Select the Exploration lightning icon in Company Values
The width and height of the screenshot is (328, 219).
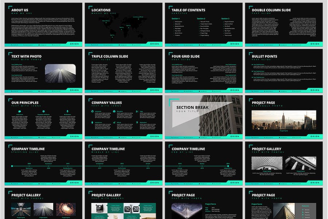click(x=137, y=123)
